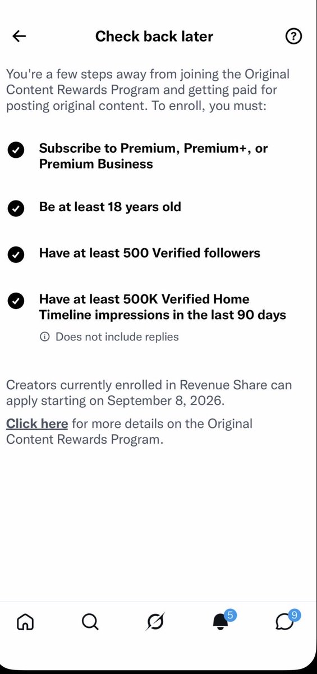Tap the checkmark for 500 Verified followers

[16, 254]
